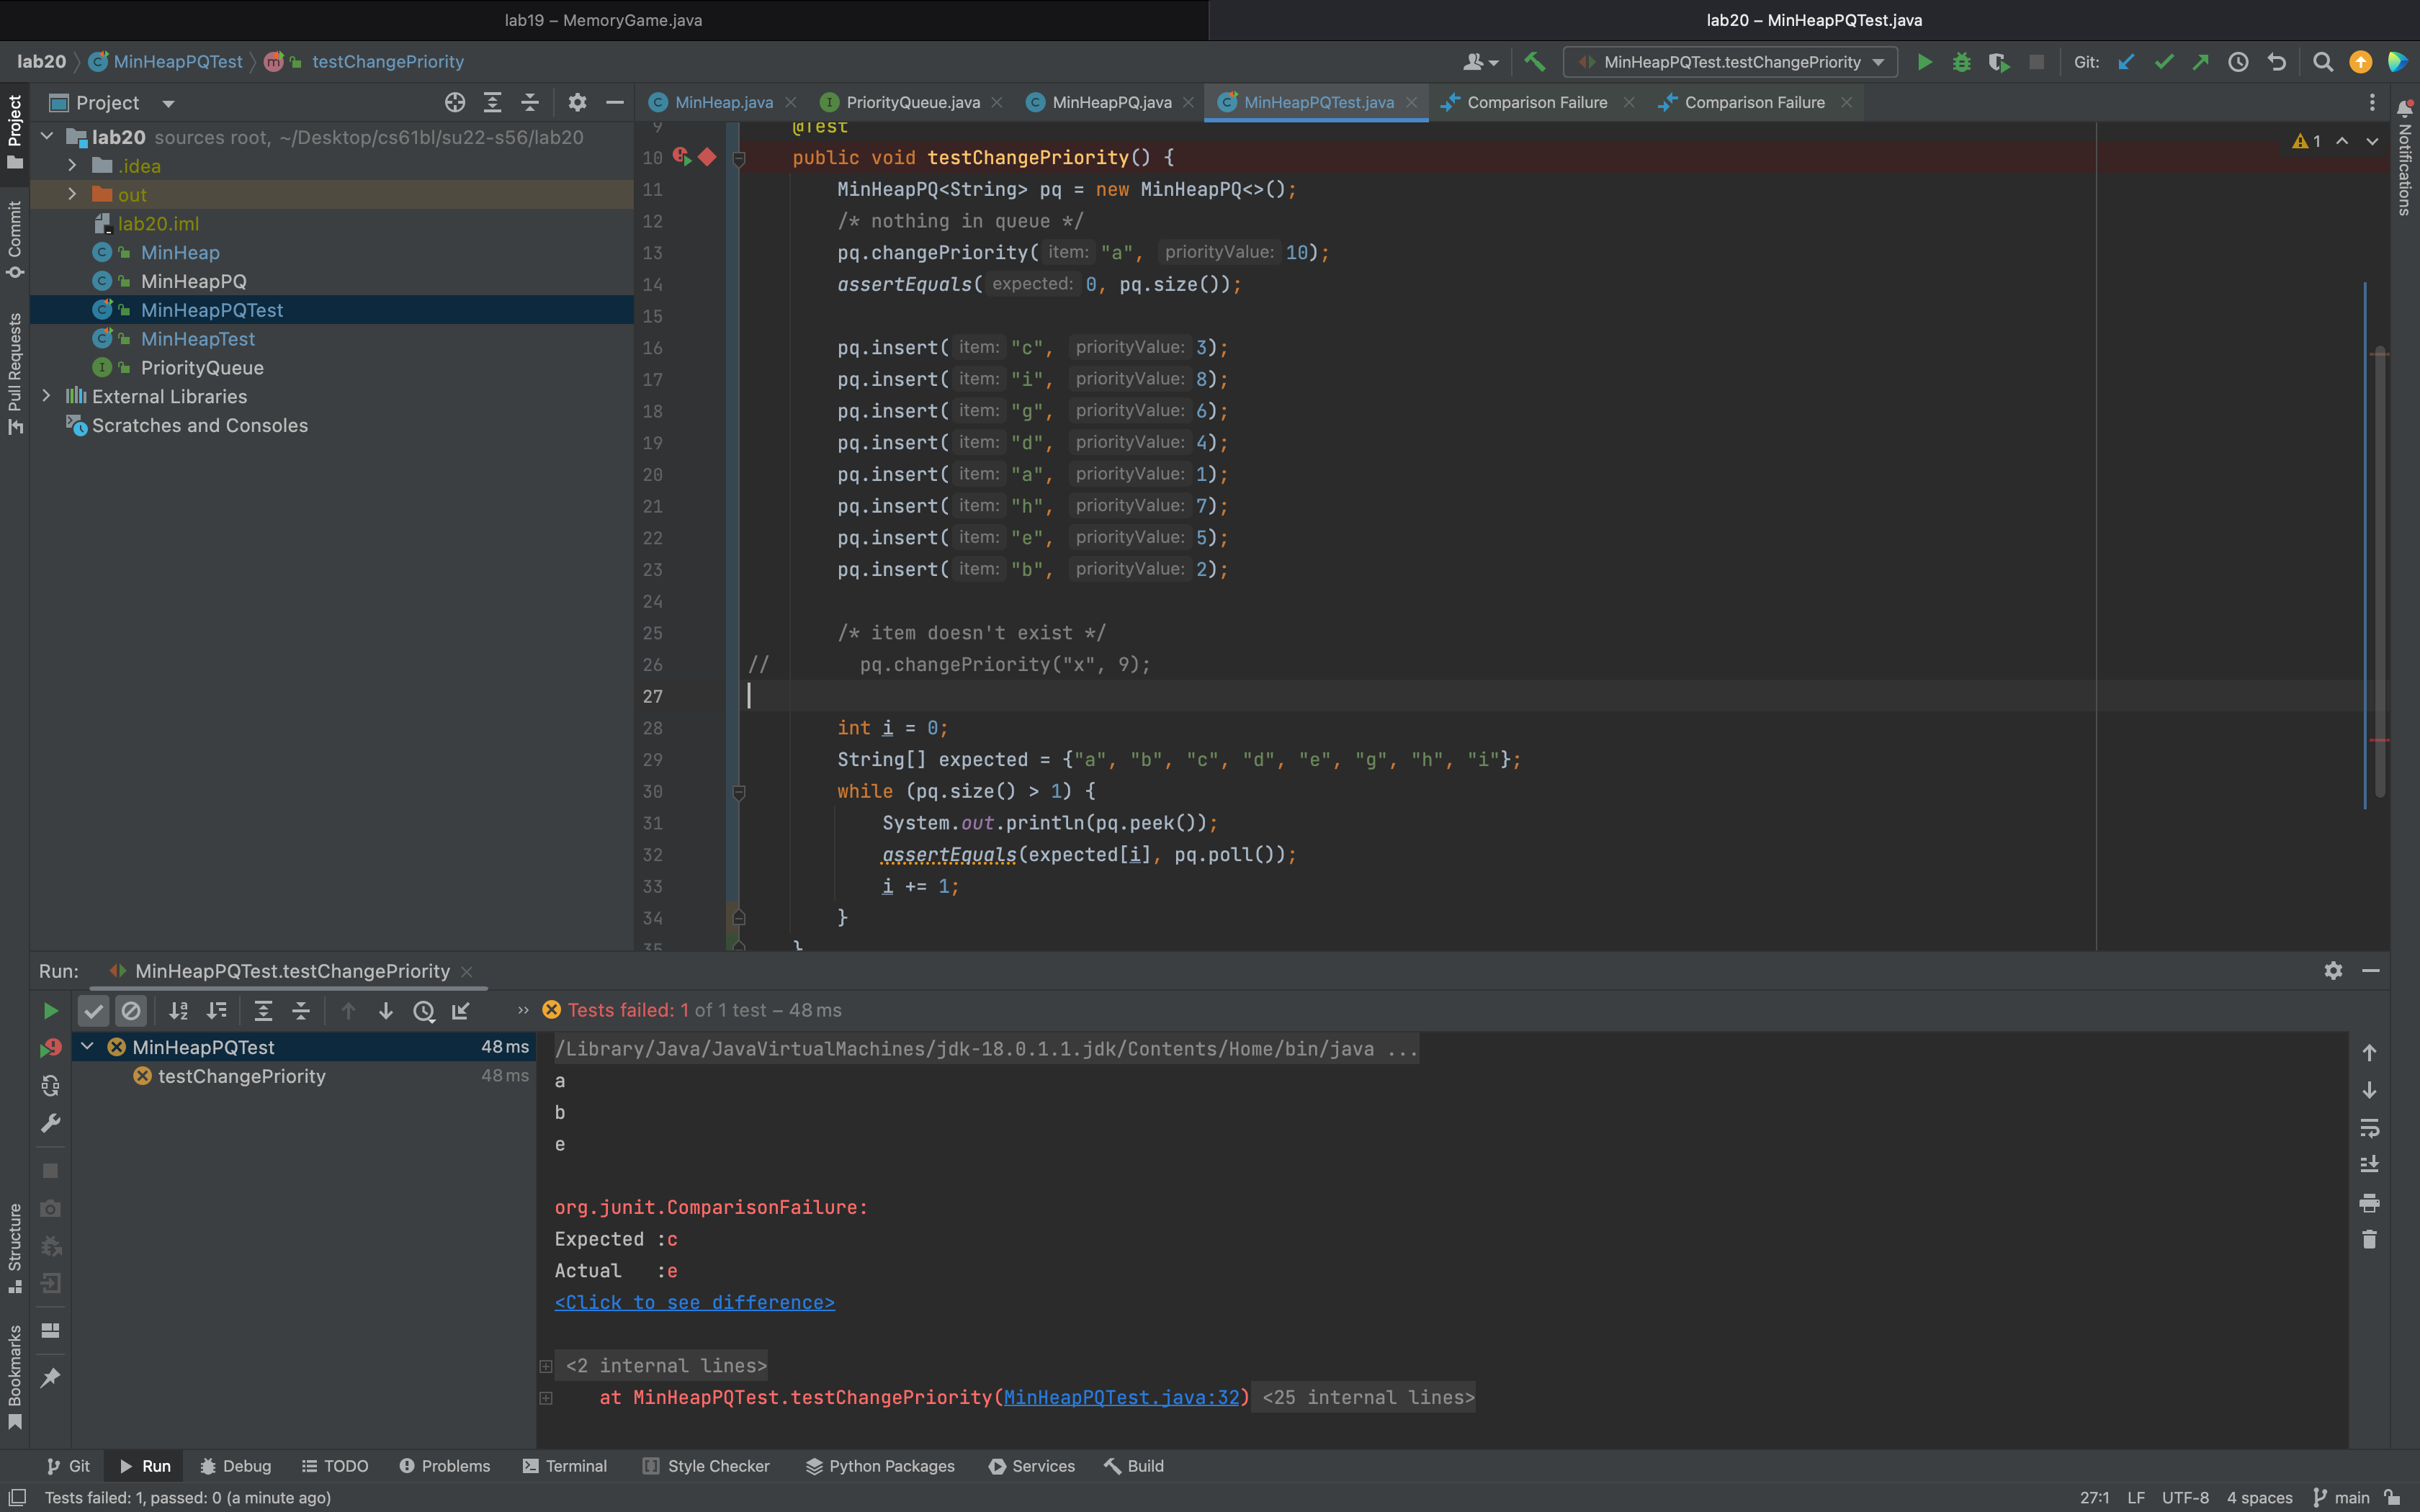Click the Build project hammer icon
The image size is (2420, 1512).
point(1534,62)
